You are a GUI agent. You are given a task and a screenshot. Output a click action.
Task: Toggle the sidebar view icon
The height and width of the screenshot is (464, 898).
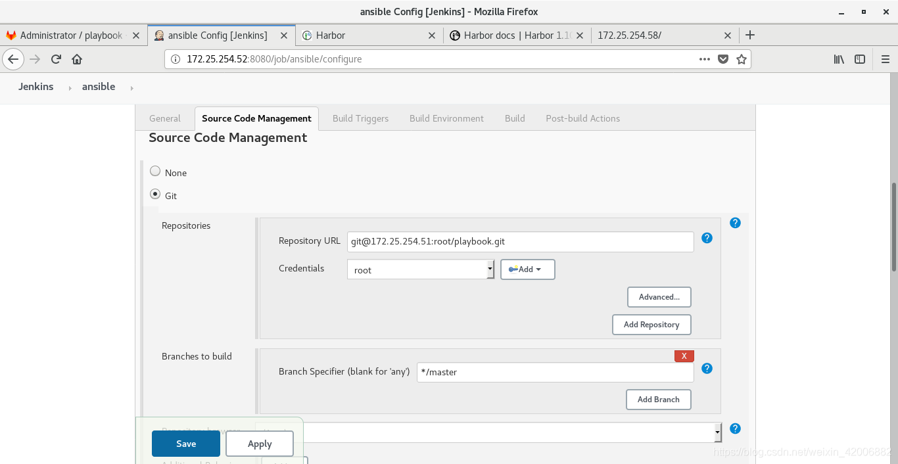coord(860,59)
